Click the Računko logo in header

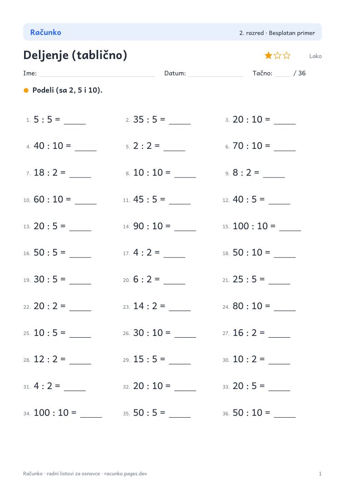(x=45, y=32)
